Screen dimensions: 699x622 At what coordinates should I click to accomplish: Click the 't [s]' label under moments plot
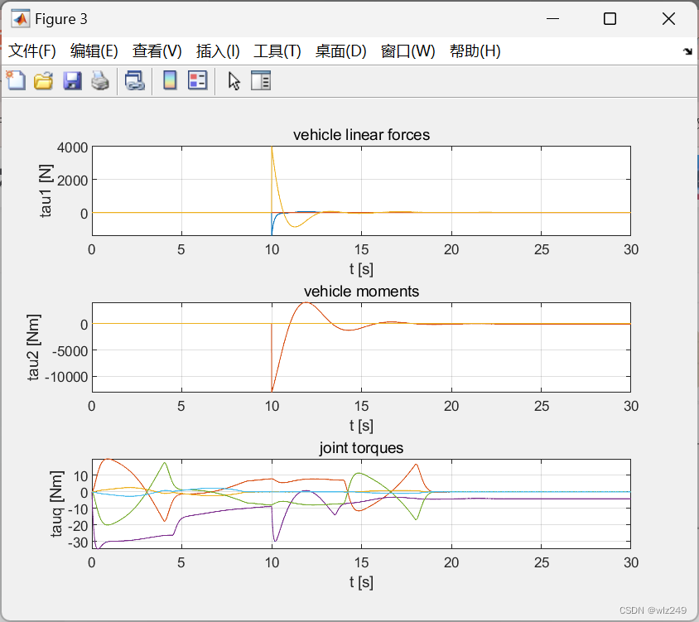(361, 426)
